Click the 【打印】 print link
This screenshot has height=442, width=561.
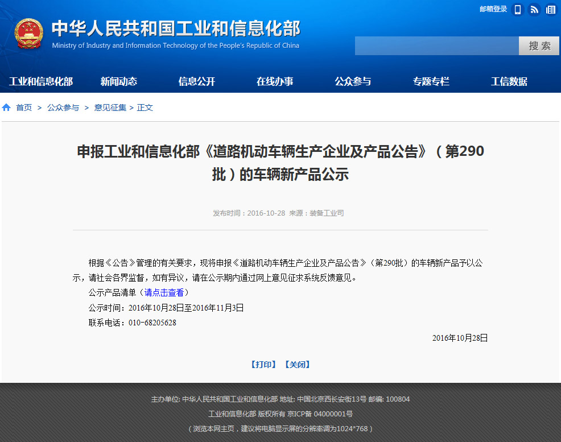coord(263,365)
